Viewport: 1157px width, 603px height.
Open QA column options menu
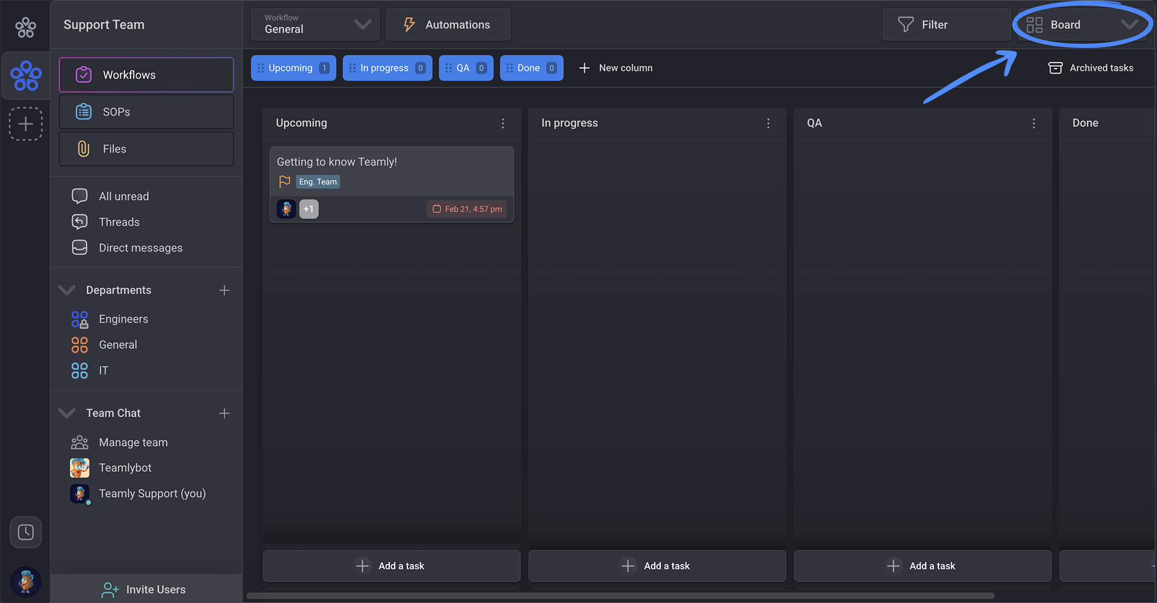pyautogui.click(x=1034, y=123)
